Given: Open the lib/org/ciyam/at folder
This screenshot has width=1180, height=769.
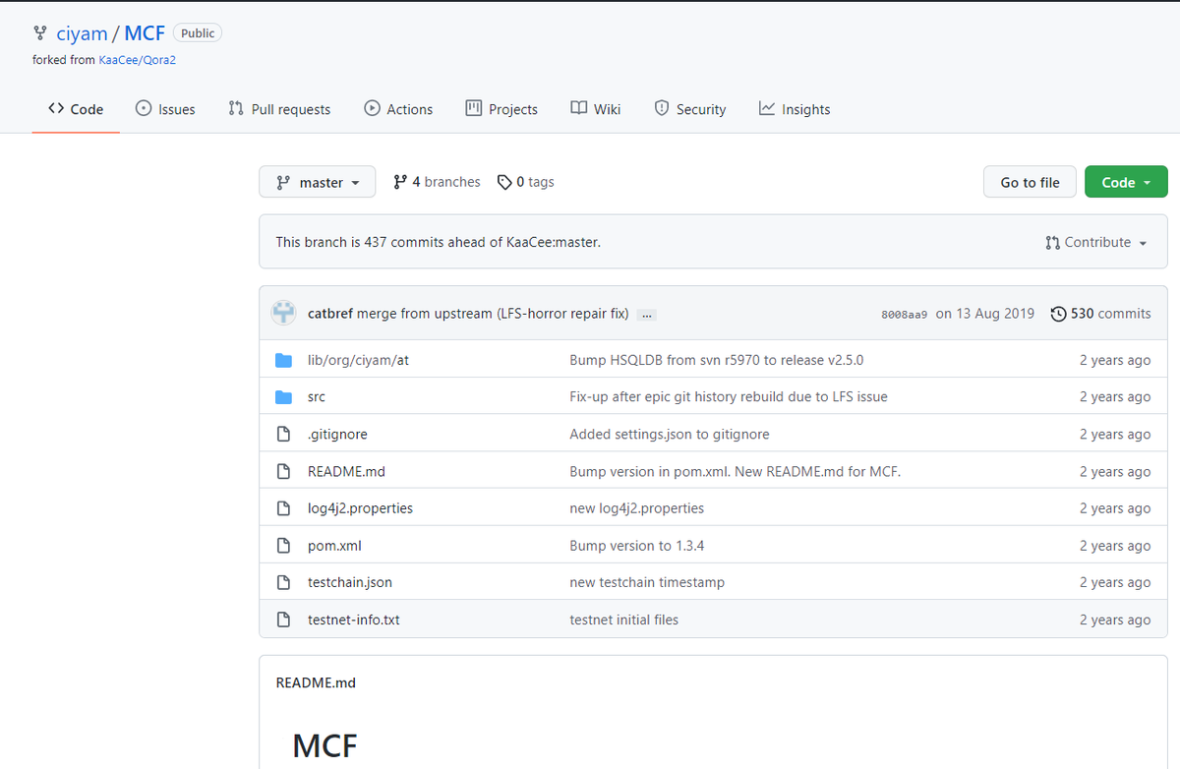Looking at the screenshot, I should pos(358,360).
